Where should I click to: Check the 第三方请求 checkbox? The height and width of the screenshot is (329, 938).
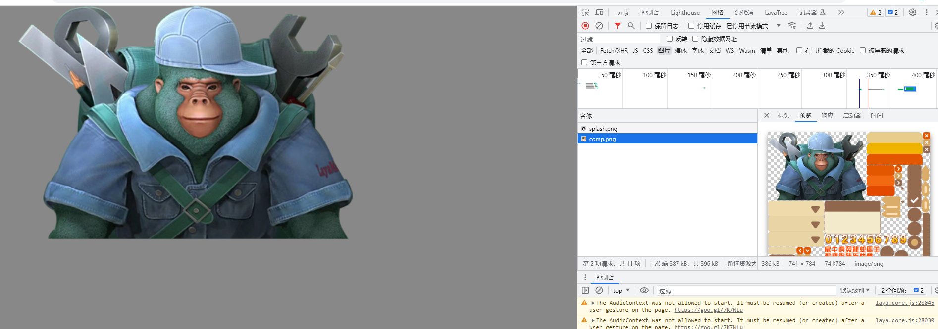[584, 62]
